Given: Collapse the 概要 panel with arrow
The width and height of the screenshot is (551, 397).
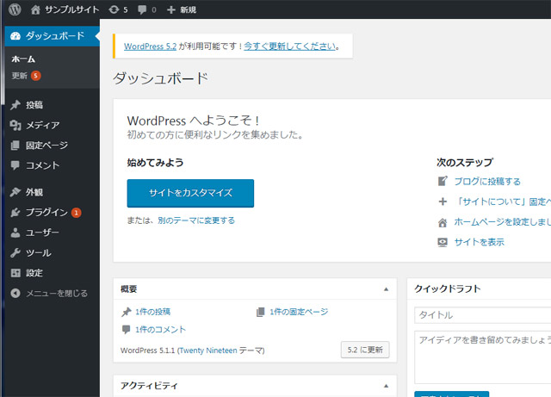Looking at the screenshot, I should click(x=386, y=289).
